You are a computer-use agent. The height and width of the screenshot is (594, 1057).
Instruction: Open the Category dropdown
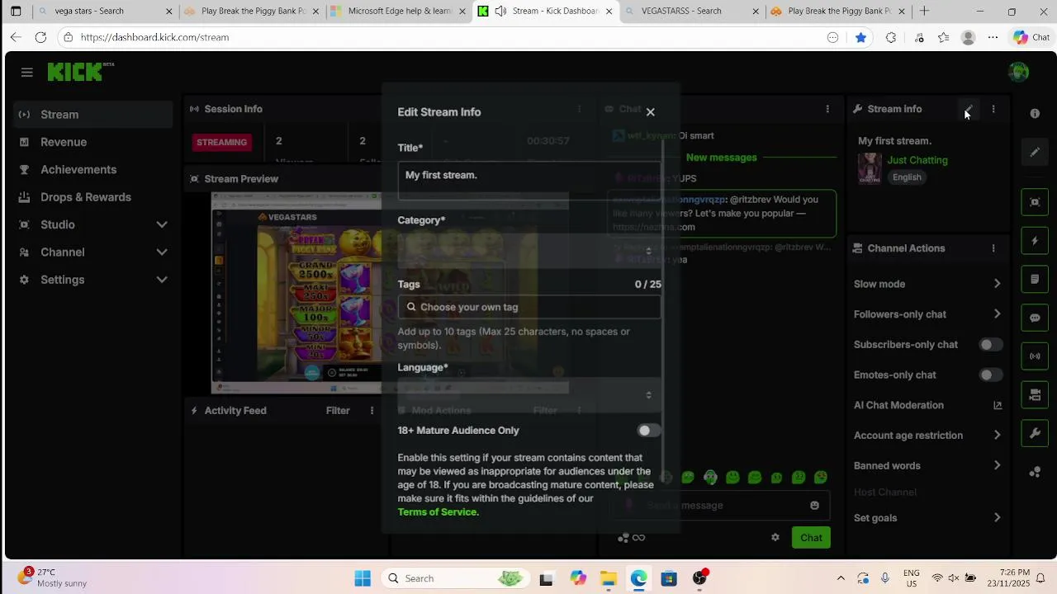[529, 250]
